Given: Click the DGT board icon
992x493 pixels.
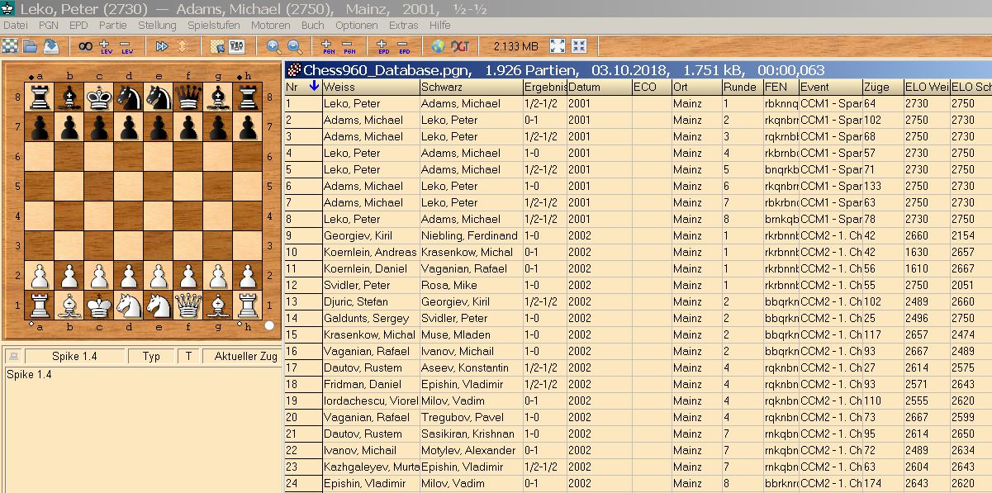Looking at the screenshot, I should [x=460, y=46].
